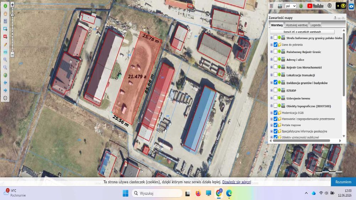The image size is (356, 200).
Task: Click the 21.479 a area label
Action: coord(137,77)
